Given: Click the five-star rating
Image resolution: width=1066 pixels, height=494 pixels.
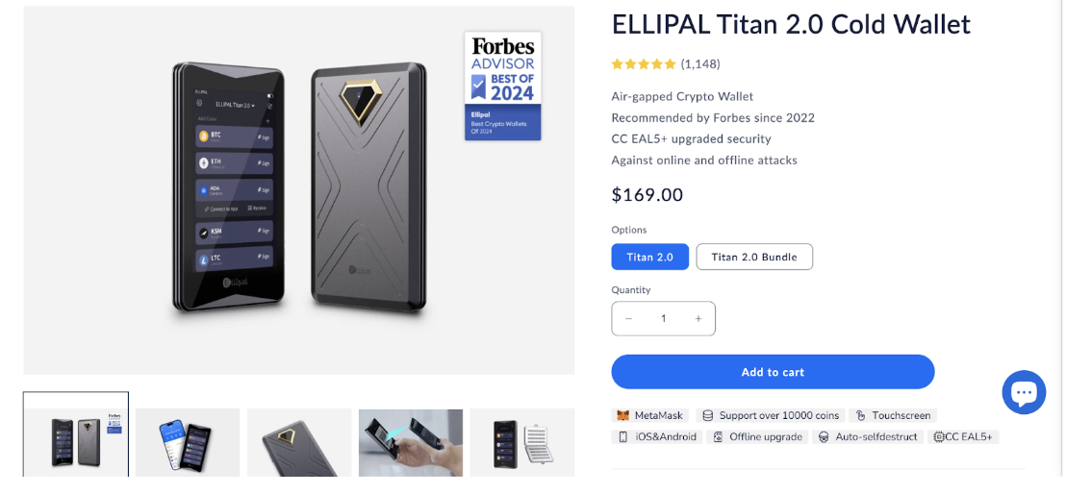Looking at the screenshot, I should coord(644,64).
